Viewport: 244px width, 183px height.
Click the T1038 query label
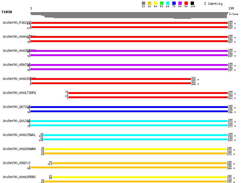tap(7, 12)
